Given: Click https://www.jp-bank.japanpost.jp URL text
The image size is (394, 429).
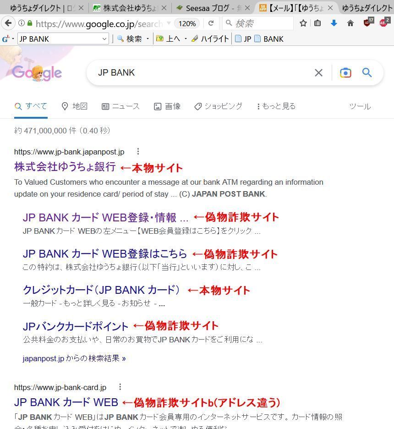Looking at the screenshot, I should 69,152.
